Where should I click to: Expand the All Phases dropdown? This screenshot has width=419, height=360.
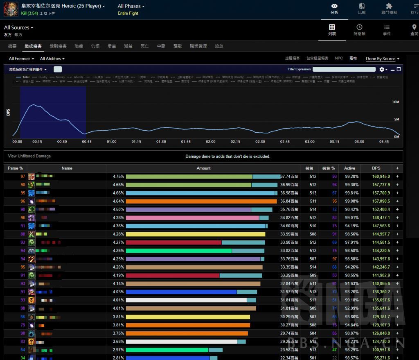(x=131, y=6)
